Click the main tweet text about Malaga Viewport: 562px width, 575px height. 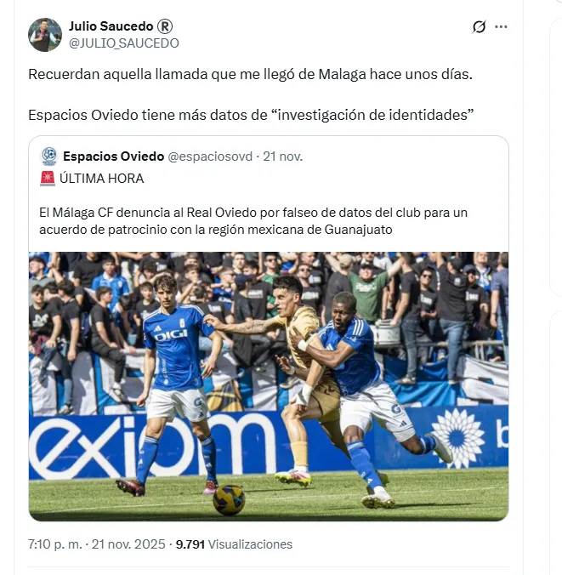click(x=250, y=75)
